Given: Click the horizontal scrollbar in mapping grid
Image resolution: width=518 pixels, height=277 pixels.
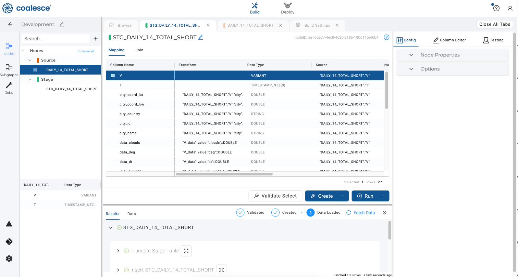Looking at the screenshot, I should 224,174.
